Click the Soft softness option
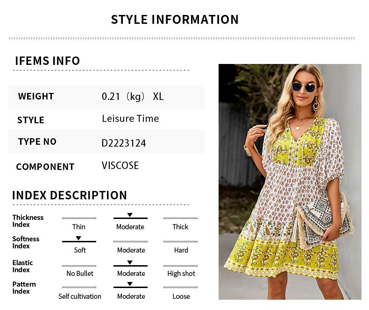The image size is (369, 310). click(80, 250)
